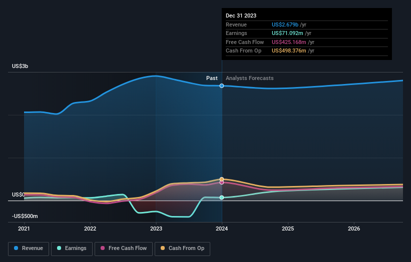The height and width of the screenshot is (262, 411).
Task: Select the 2021 x-axis label
Action: [24, 228]
